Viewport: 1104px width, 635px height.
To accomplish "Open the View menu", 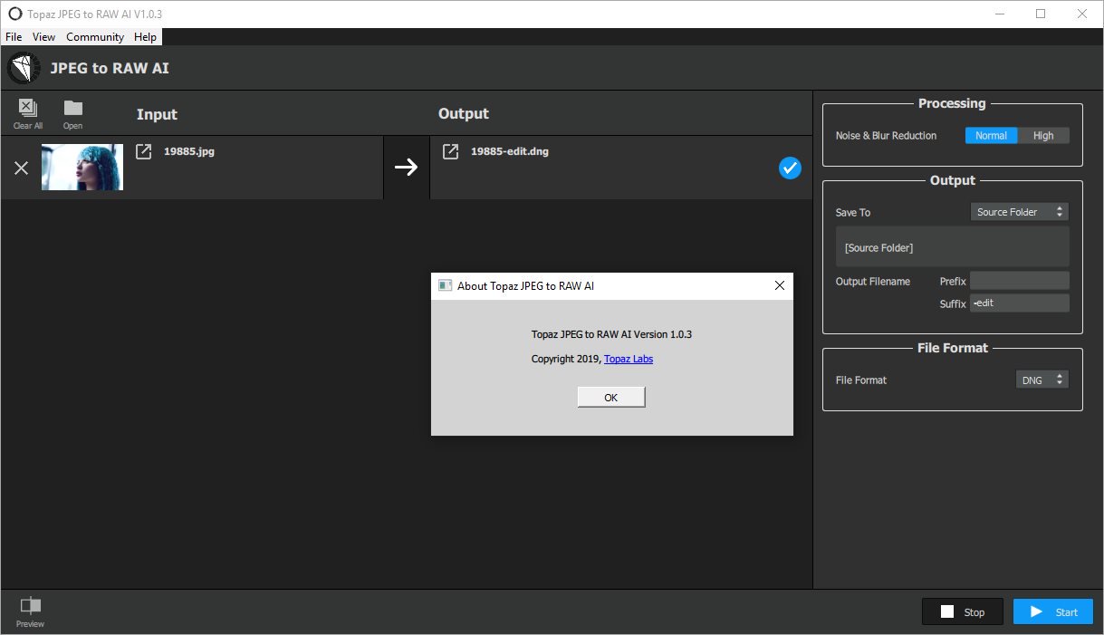I will (43, 37).
